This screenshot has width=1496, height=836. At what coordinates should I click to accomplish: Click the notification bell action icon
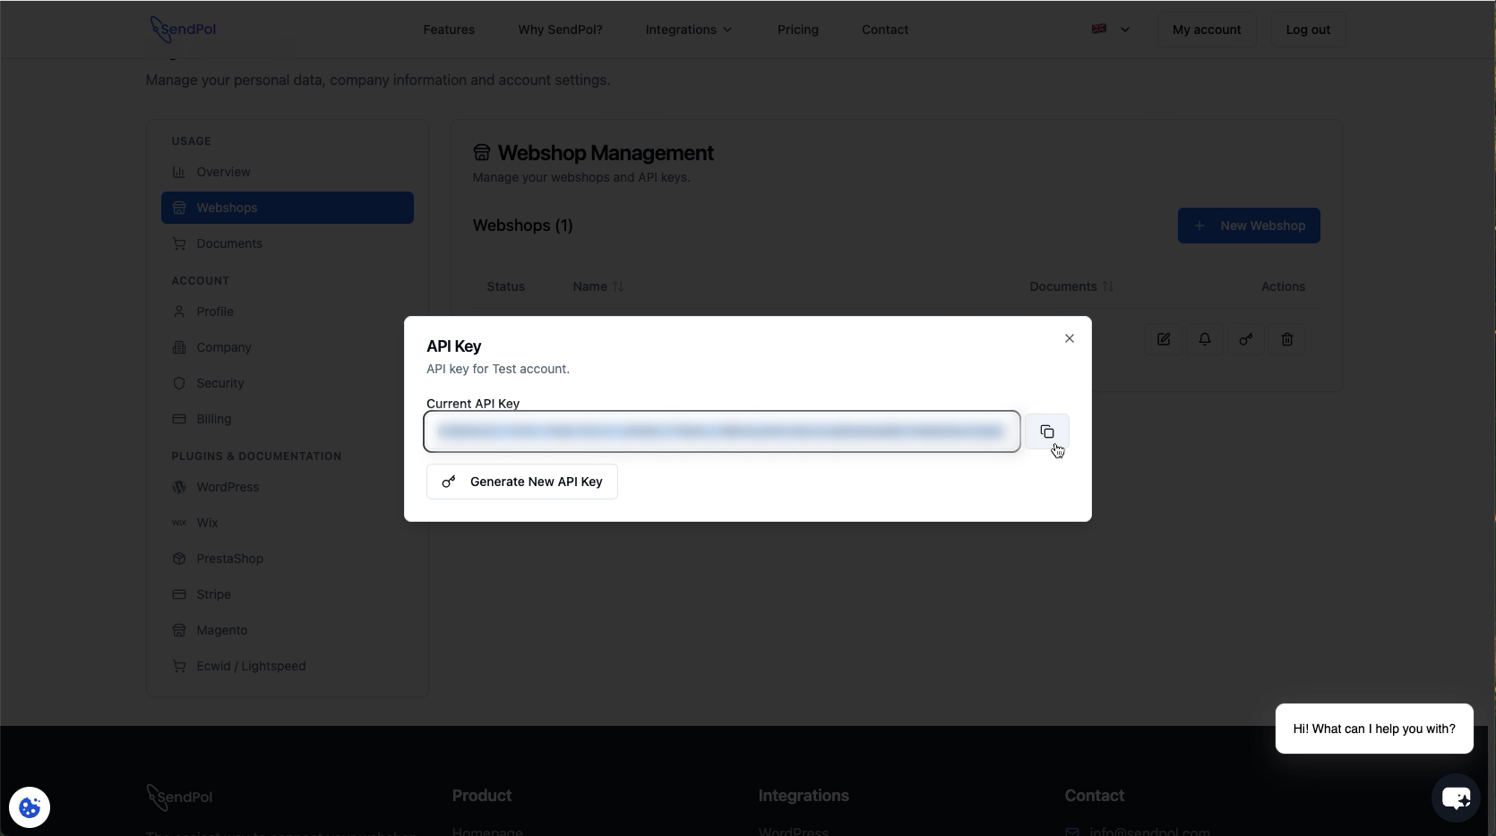(1204, 339)
